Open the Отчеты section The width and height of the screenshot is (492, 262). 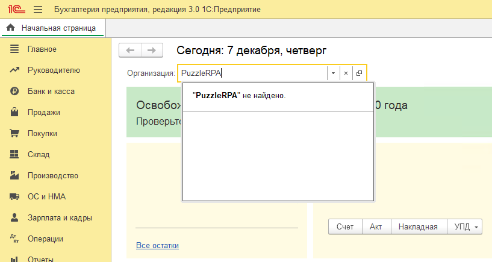point(40,259)
